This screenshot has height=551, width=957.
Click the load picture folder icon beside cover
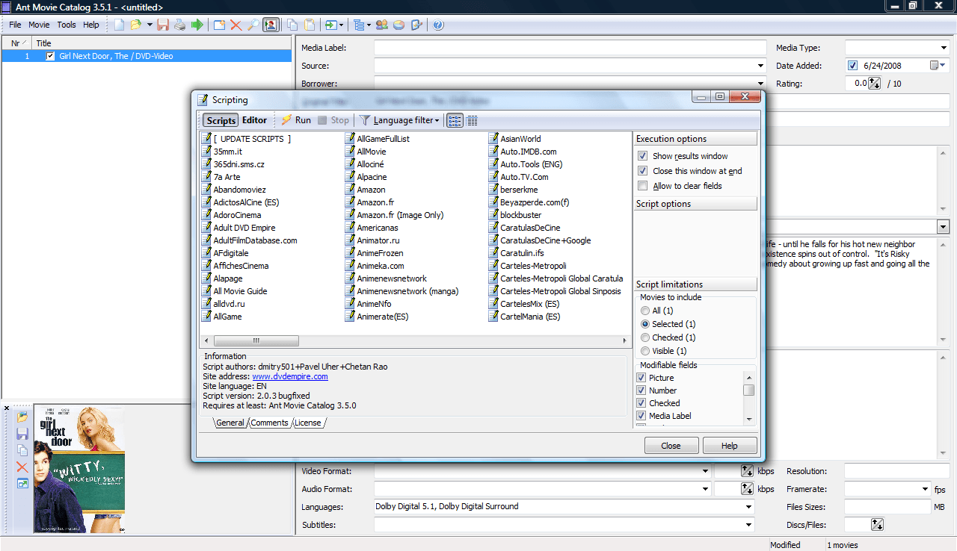pos(22,417)
